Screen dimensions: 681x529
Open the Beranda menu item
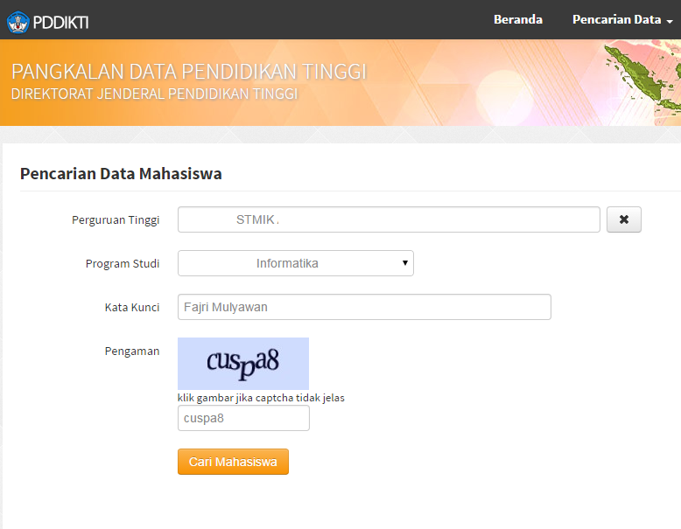517,19
